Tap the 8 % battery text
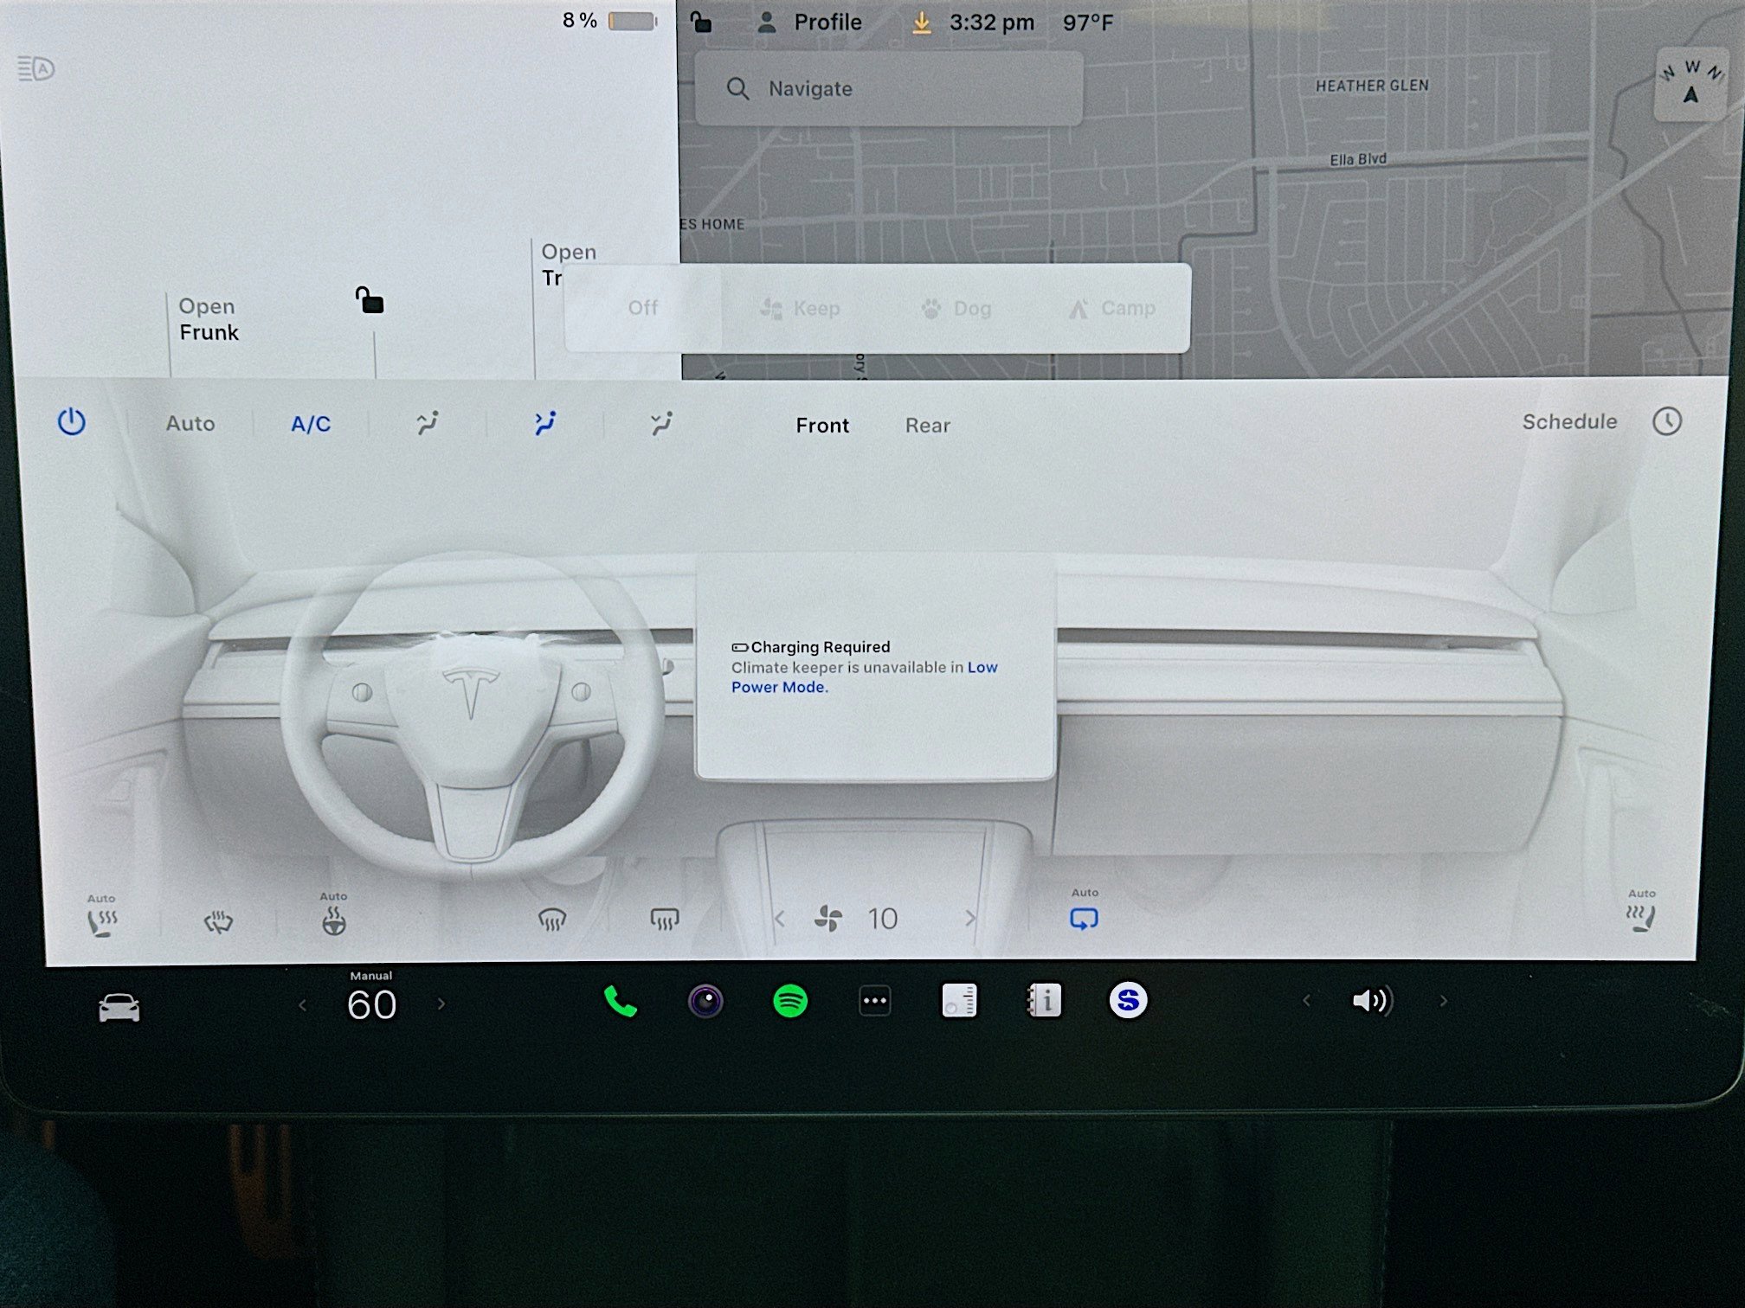 (x=580, y=20)
